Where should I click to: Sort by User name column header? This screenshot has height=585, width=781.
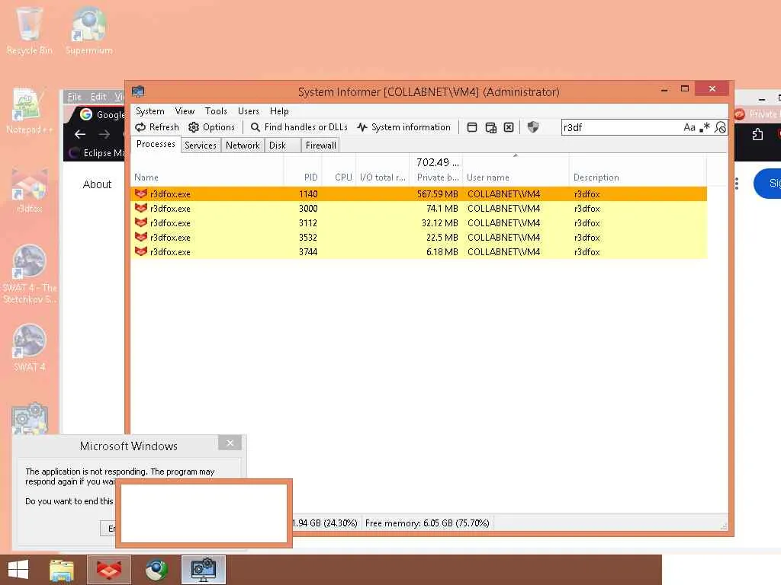pyautogui.click(x=516, y=177)
